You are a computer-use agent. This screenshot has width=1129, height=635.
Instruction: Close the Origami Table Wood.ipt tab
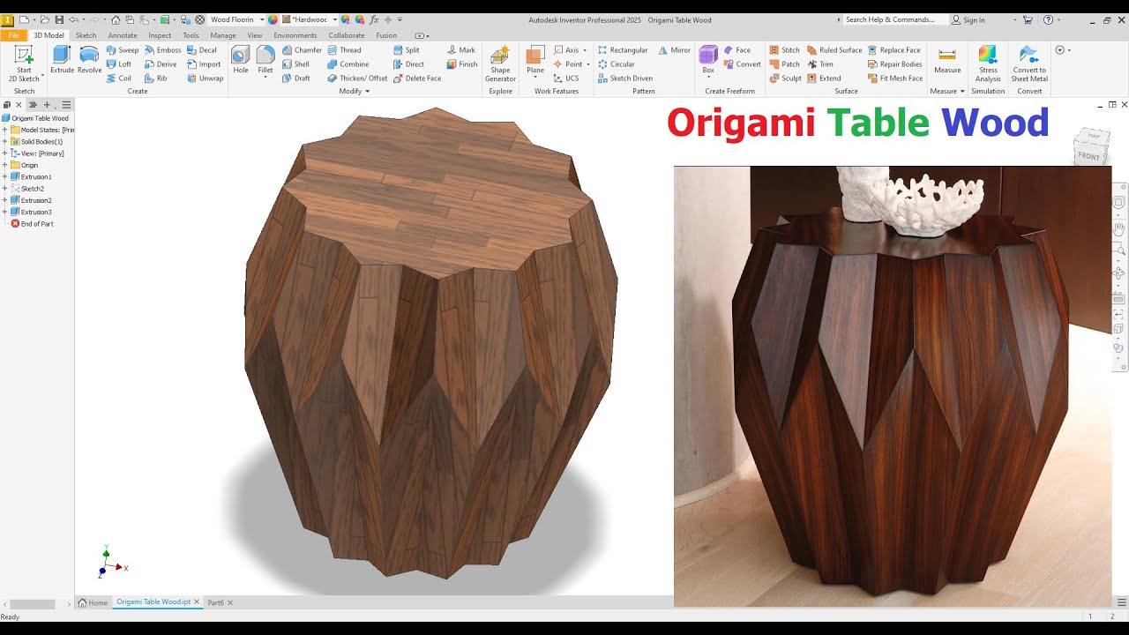(197, 602)
